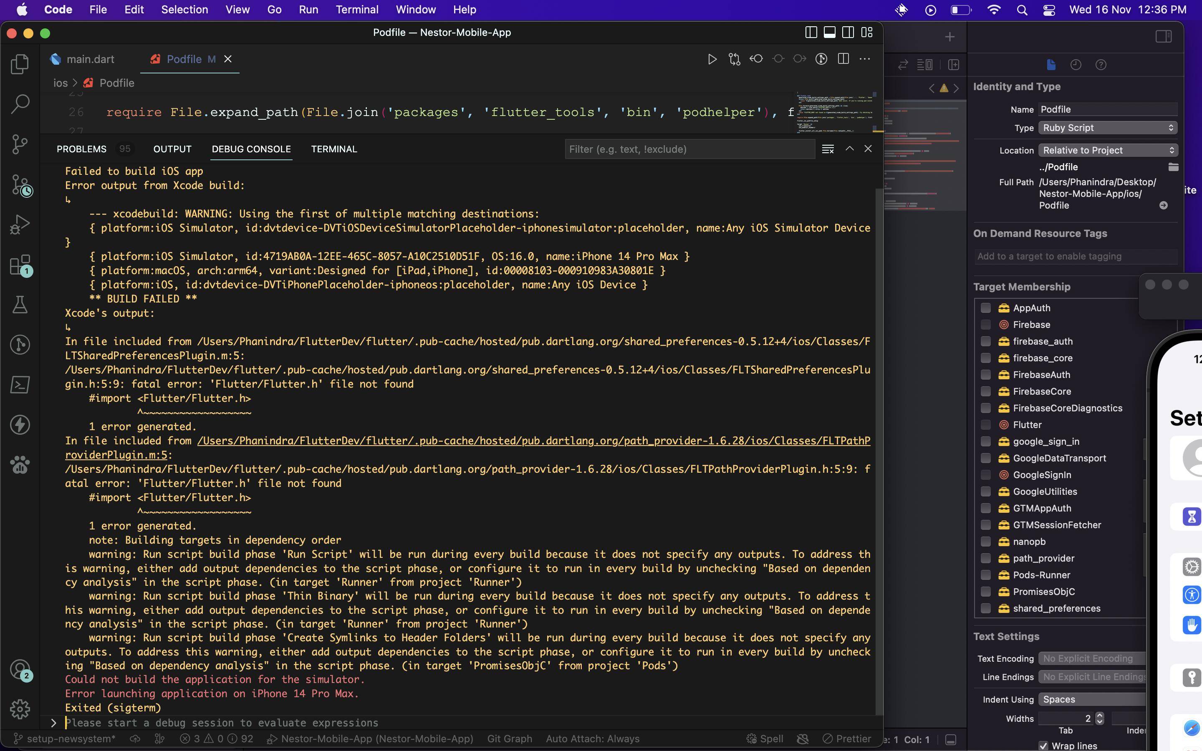Click folder icon beside ../Podfile path
The width and height of the screenshot is (1202, 751).
click(x=1173, y=167)
